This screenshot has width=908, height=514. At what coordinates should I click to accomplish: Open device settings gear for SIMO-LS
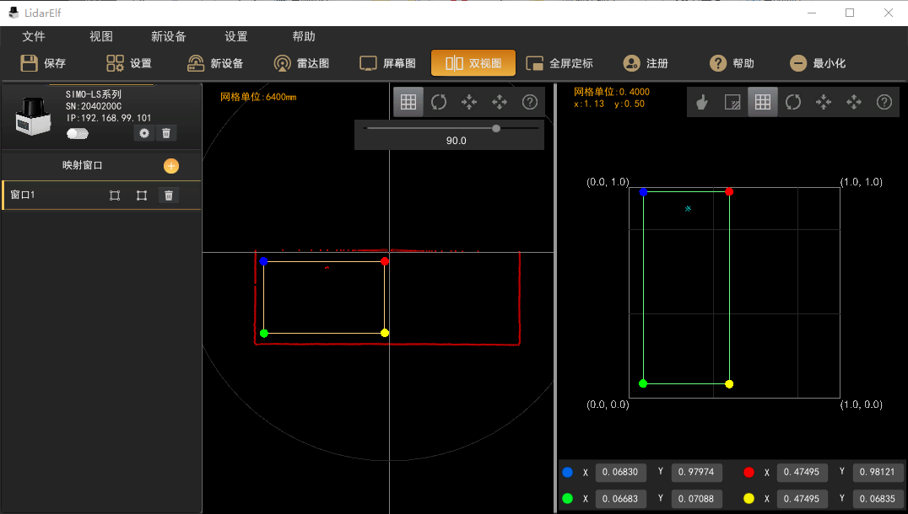pyautogui.click(x=144, y=133)
